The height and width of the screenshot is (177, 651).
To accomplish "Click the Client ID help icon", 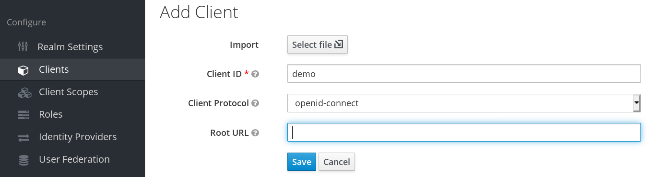I will (255, 74).
